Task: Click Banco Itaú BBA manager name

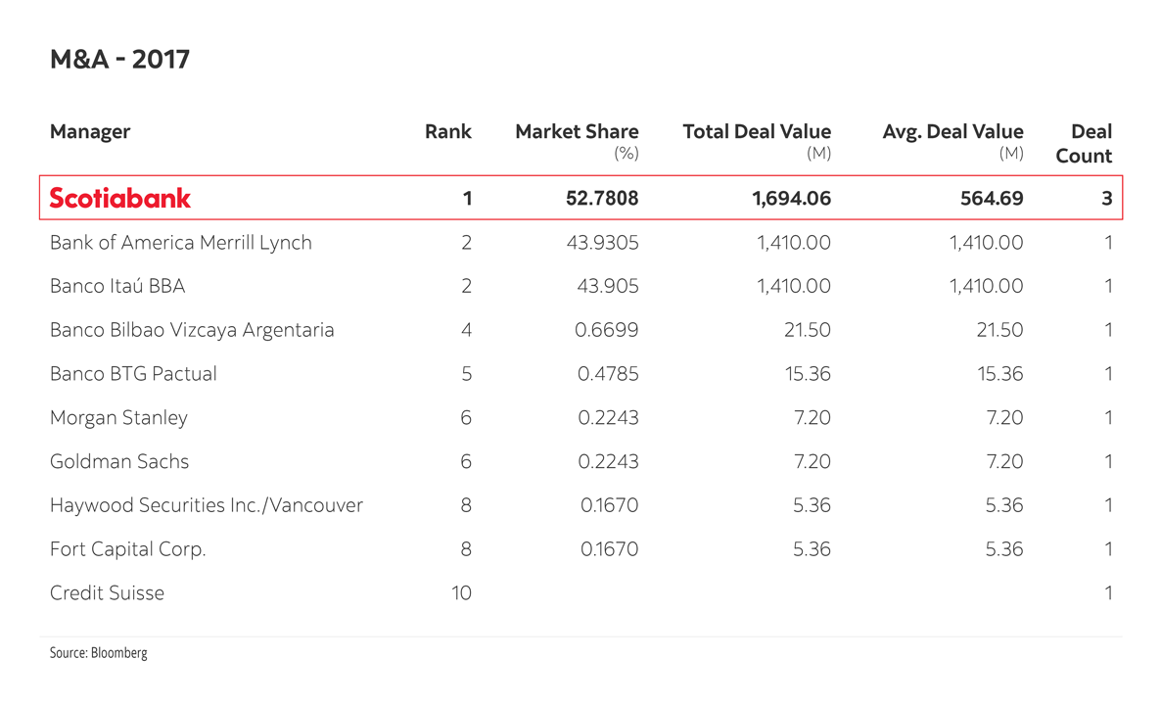Action: point(117,286)
